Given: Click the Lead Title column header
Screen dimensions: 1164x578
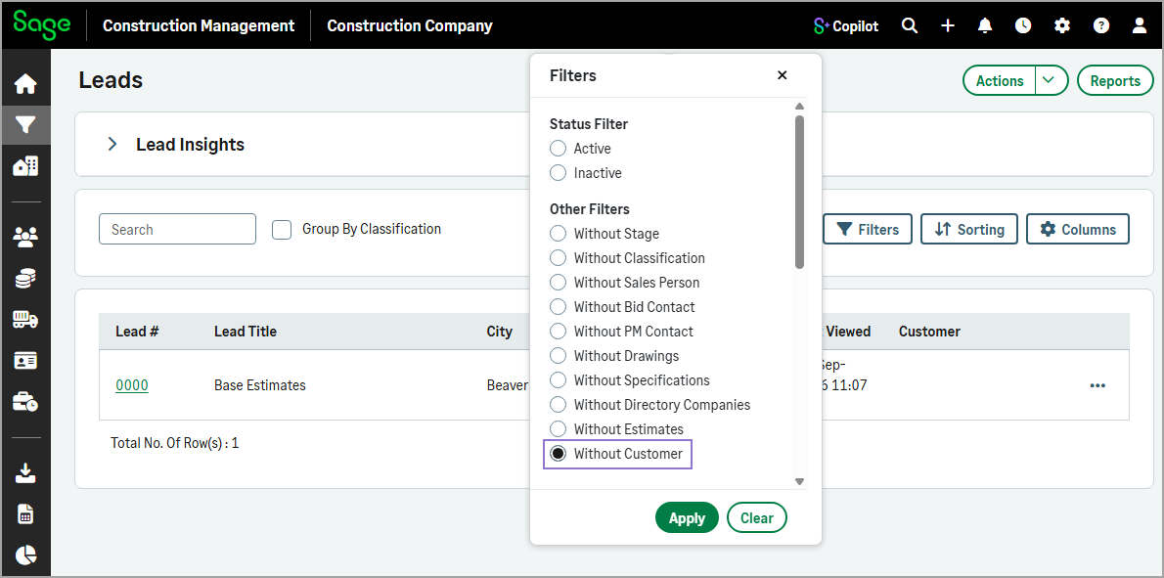Looking at the screenshot, I should pyautogui.click(x=246, y=332).
